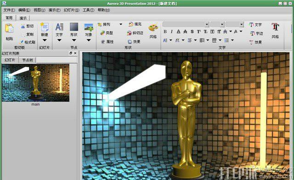Expand the 形状 shape node dropdown
Viewport: 294px width, 180px height.
point(74,40)
